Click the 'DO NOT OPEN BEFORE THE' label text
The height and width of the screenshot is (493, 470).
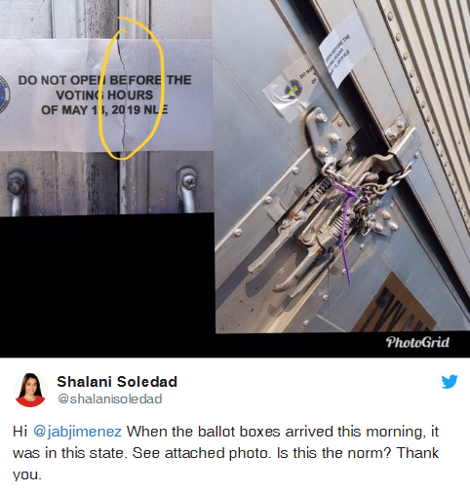(104, 80)
